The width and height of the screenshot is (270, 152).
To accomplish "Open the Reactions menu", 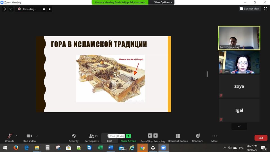I will (197, 136).
